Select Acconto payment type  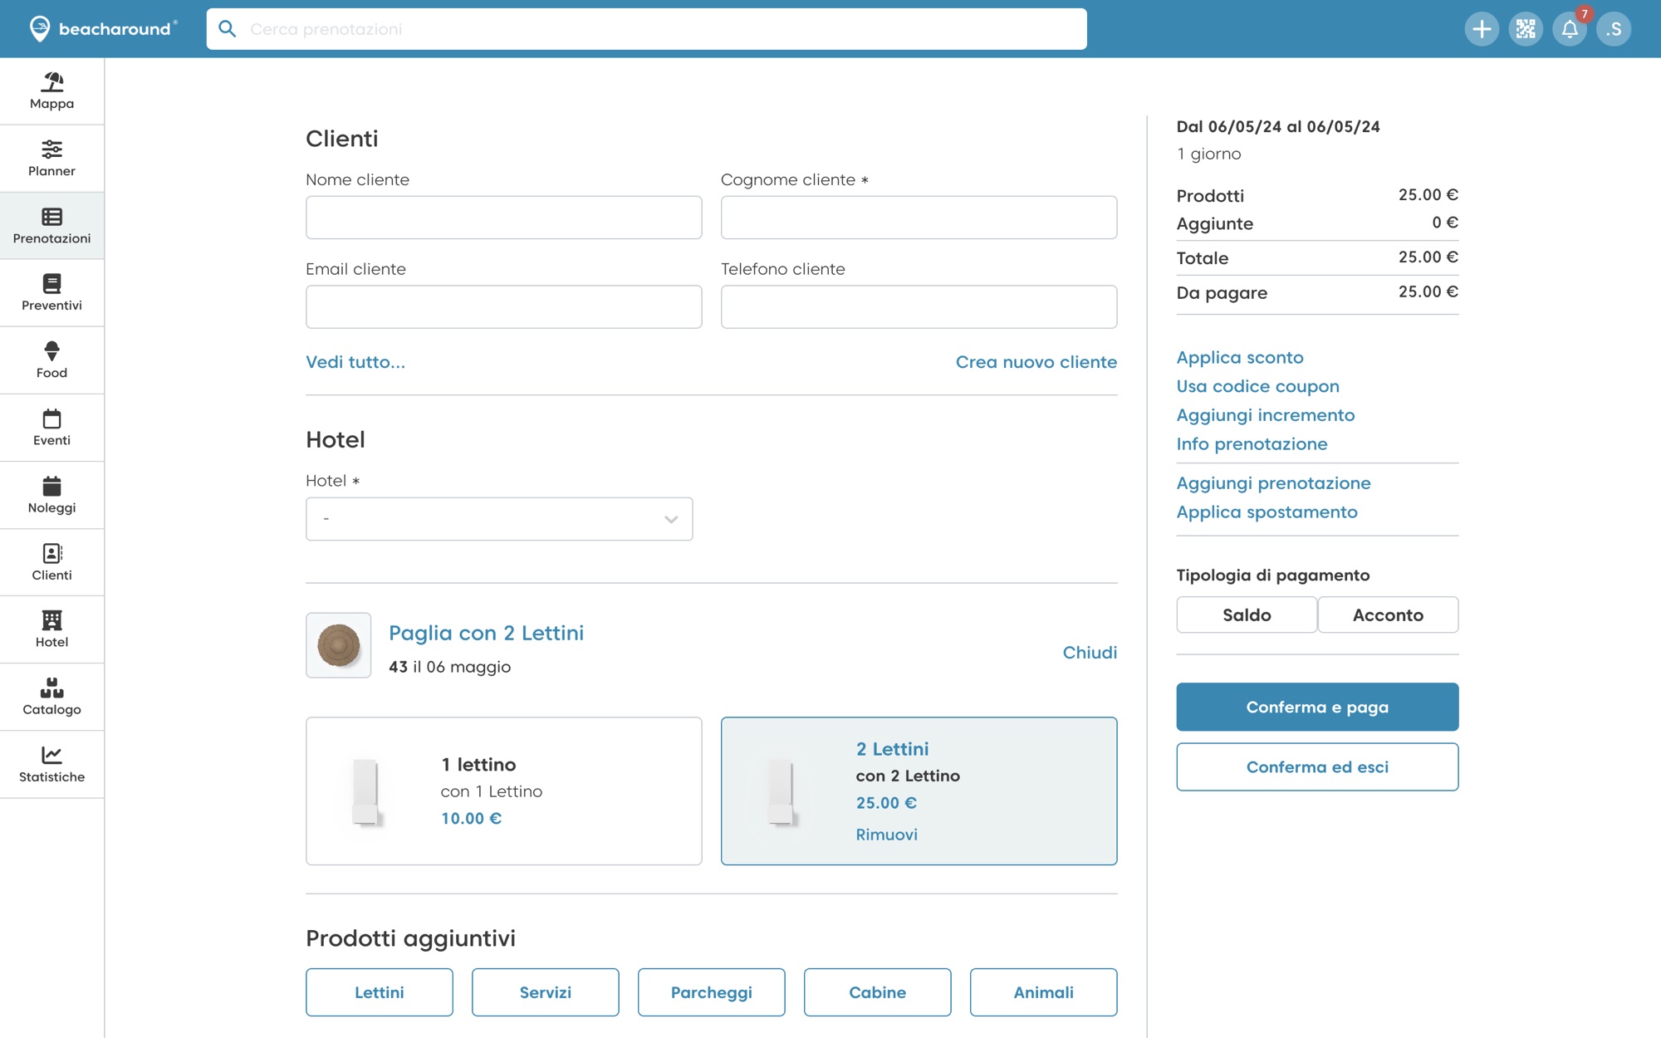pos(1388,614)
